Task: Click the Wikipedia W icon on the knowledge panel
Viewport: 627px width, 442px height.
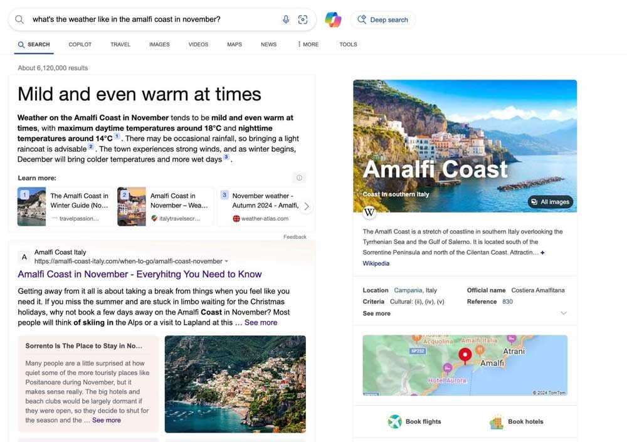Action: tap(369, 213)
